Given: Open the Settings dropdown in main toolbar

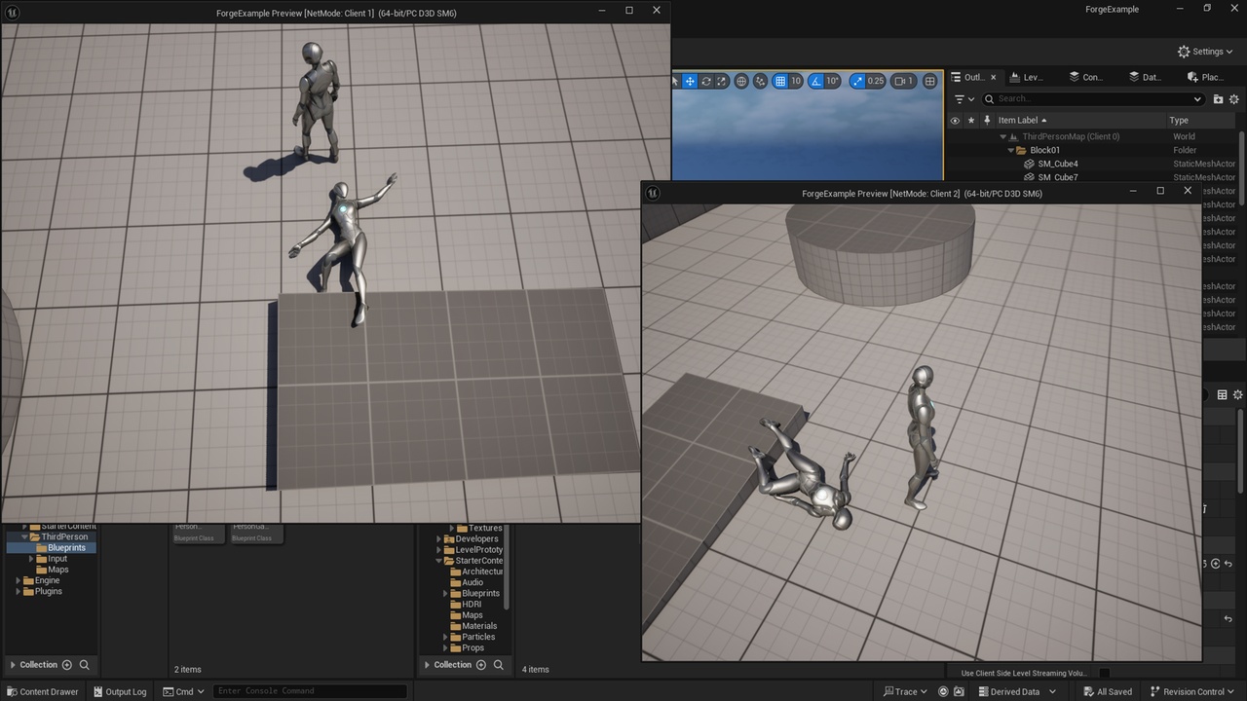Looking at the screenshot, I should (x=1206, y=52).
